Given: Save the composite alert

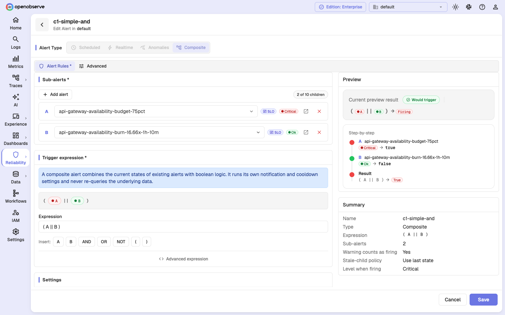Looking at the screenshot, I should click(483, 300).
